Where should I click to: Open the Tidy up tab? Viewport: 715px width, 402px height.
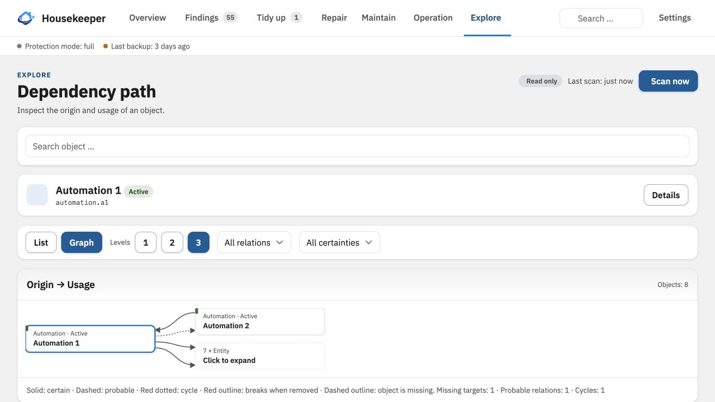click(x=279, y=18)
